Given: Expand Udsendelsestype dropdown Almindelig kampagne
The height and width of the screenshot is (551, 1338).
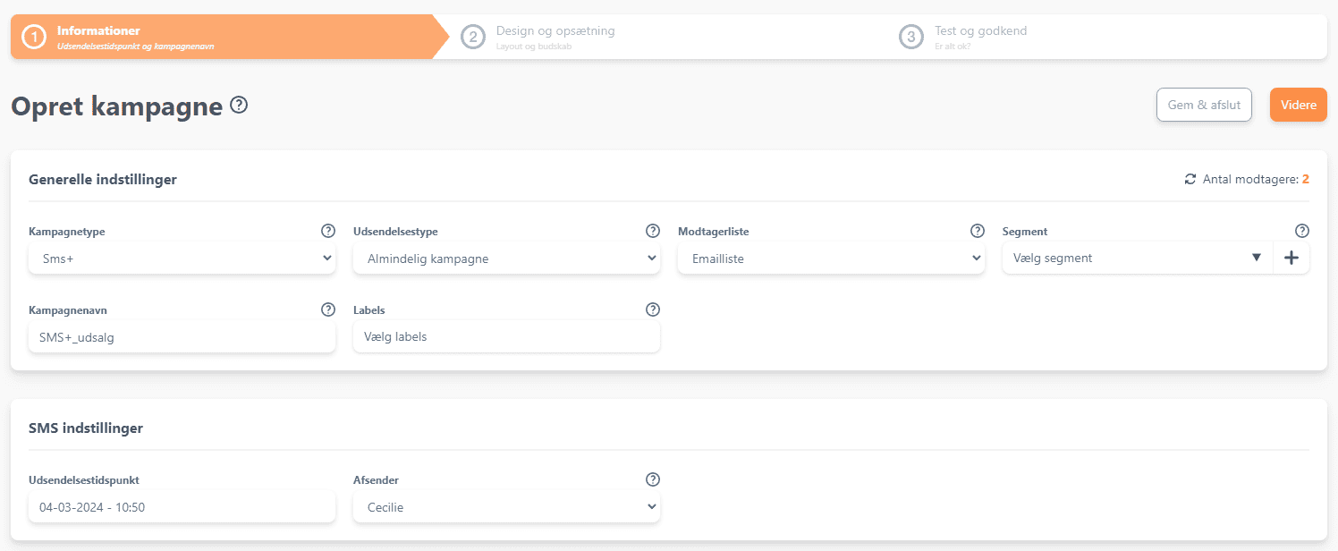Looking at the screenshot, I should 506,259.
